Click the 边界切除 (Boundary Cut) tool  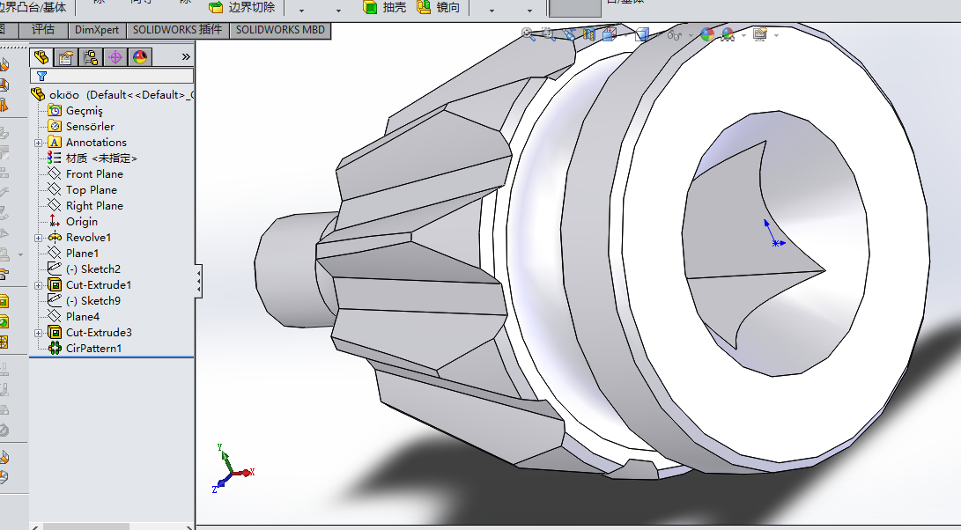pyautogui.click(x=242, y=7)
